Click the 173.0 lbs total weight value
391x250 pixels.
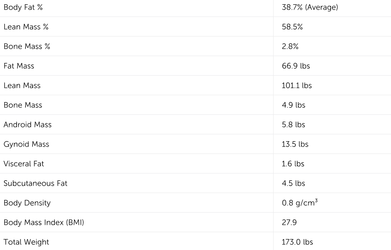(297, 242)
